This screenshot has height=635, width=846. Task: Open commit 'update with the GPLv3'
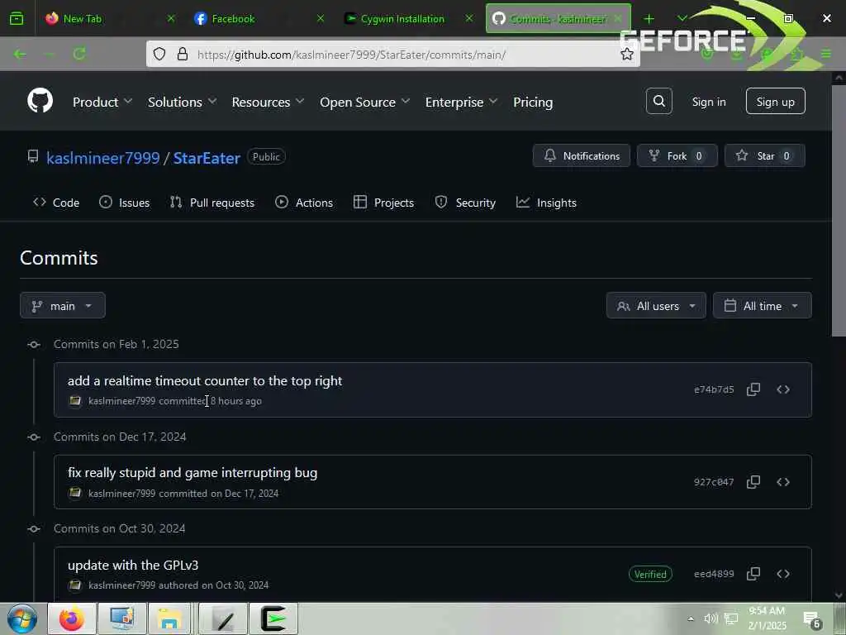[133, 565]
